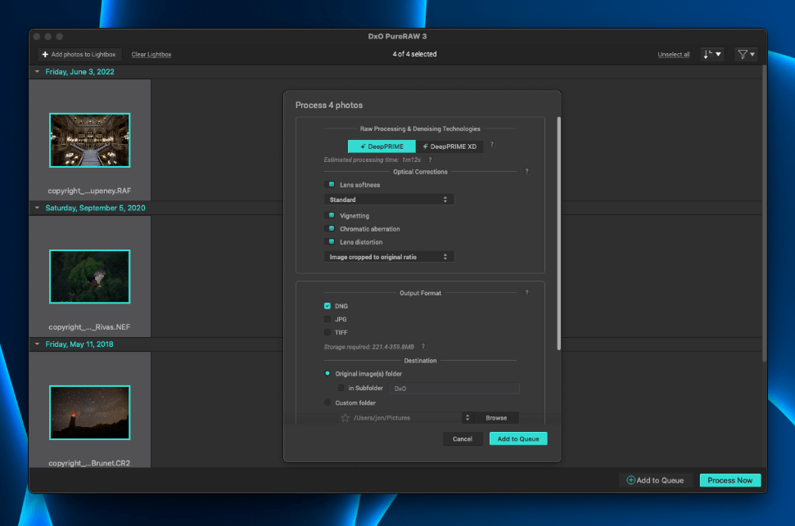
Task: Toggle the Lens distortion checkbox
Action: click(331, 241)
